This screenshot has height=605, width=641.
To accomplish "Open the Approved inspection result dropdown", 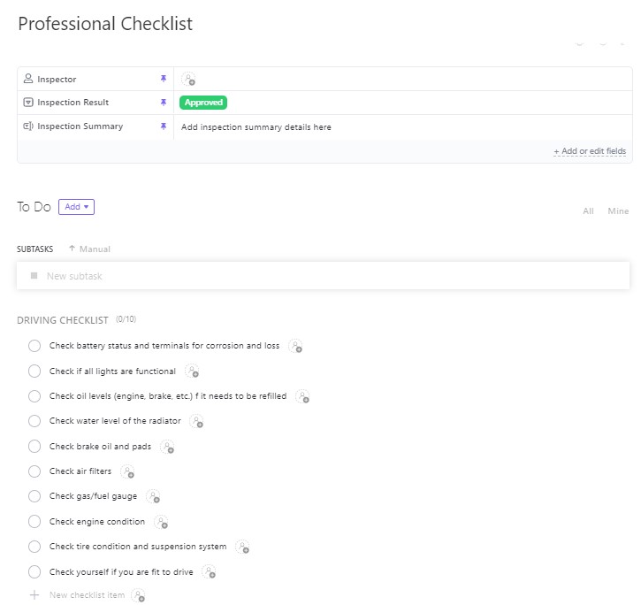I will [x=203, y=103].
